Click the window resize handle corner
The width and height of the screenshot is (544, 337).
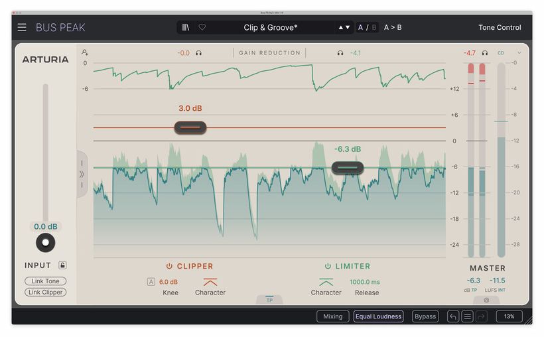tap(528, 320)
